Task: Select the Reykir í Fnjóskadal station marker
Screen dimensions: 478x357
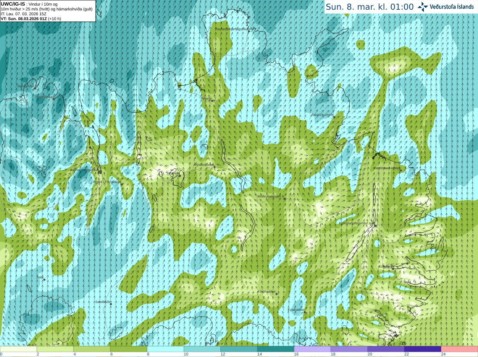Action: (122, 184)
